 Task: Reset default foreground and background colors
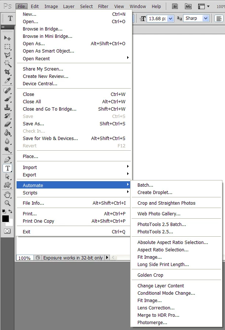pyautogui.click(x=4, y=211)
